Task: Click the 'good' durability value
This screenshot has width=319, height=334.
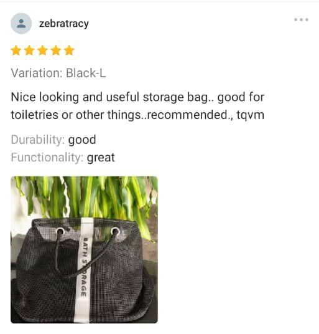Action: (82, 140)
